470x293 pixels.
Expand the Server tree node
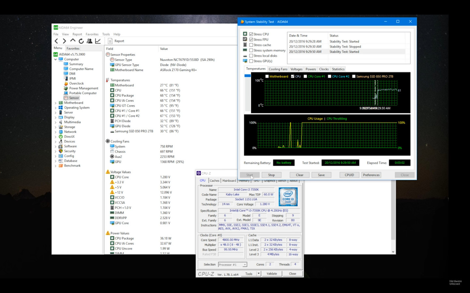click(x=55, y=113)
